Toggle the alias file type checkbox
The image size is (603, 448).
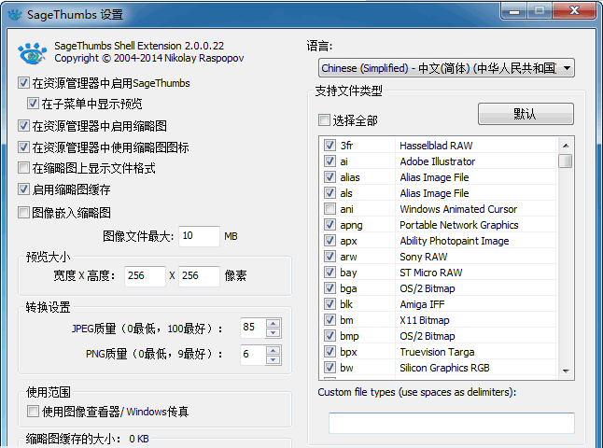pyautogui.click(x=330, y=177)
